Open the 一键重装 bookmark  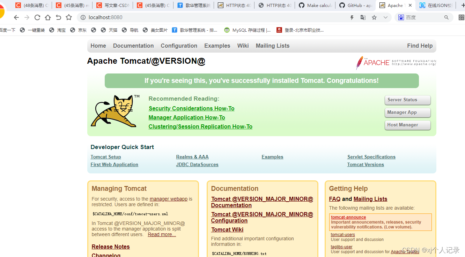(32, 30)
